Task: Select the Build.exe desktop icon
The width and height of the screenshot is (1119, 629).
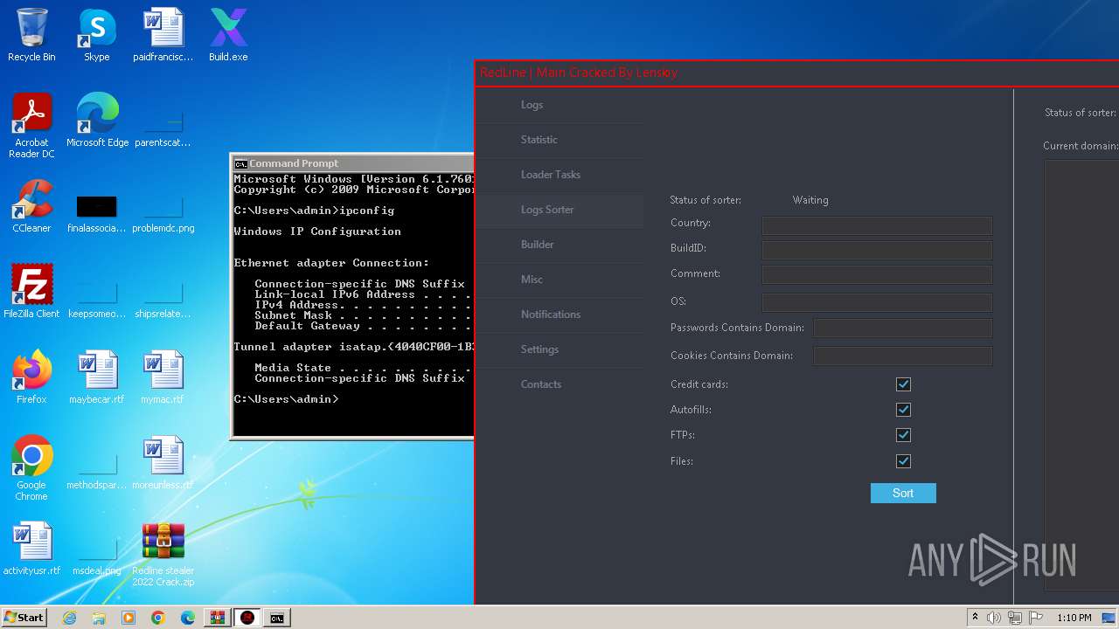Action: 228,35
